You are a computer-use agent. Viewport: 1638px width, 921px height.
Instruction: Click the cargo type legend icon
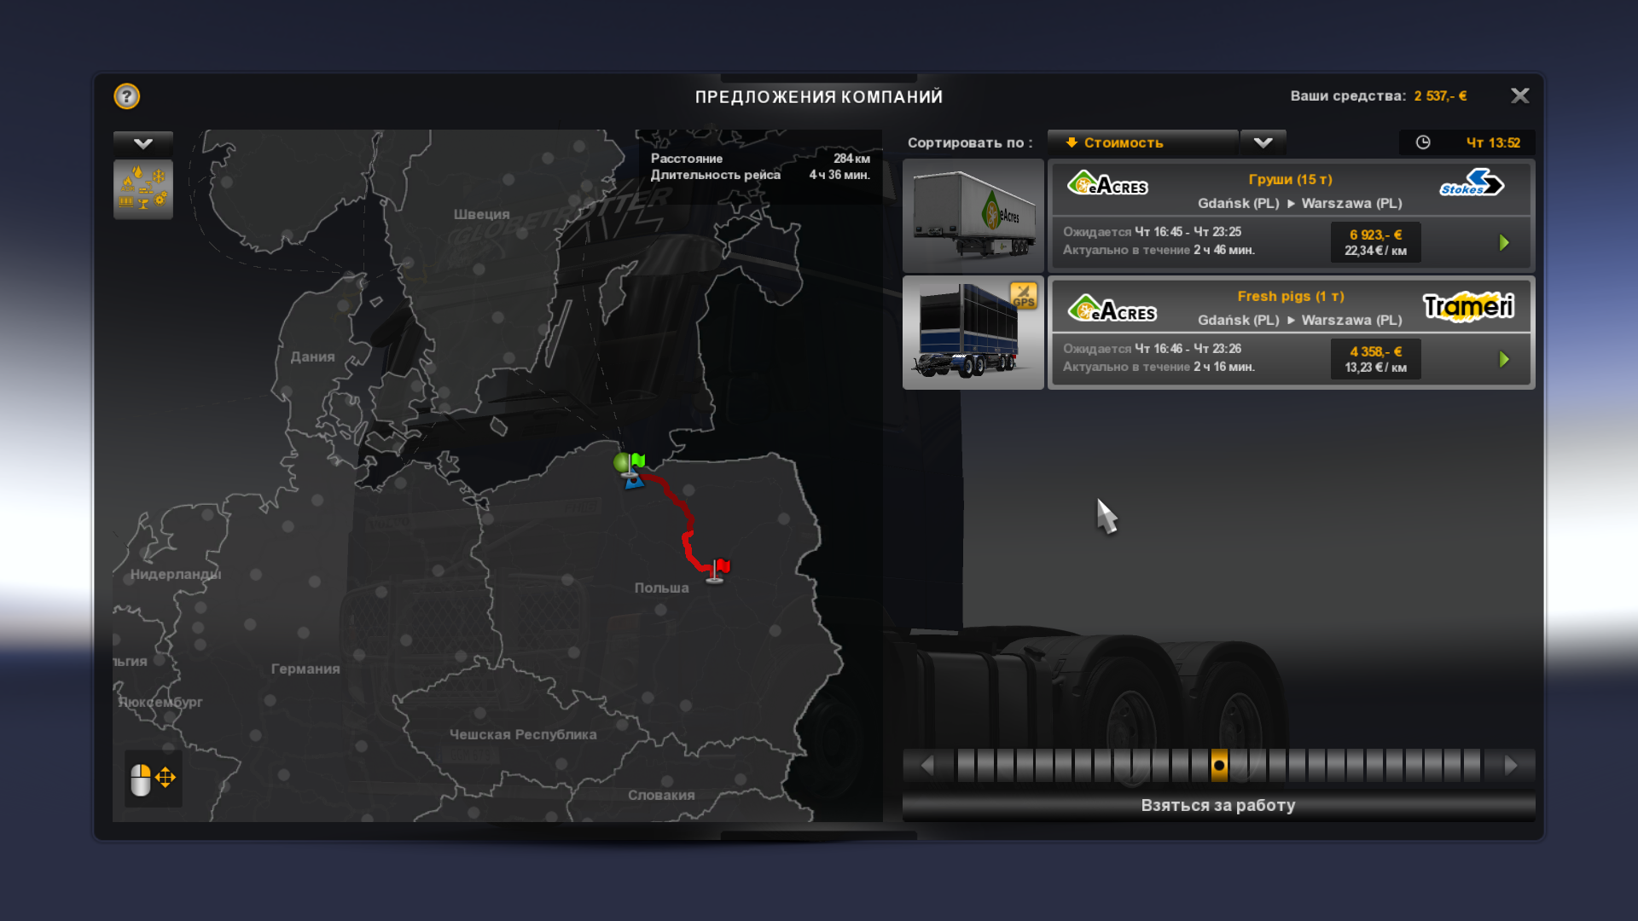(x=143, y=189)
